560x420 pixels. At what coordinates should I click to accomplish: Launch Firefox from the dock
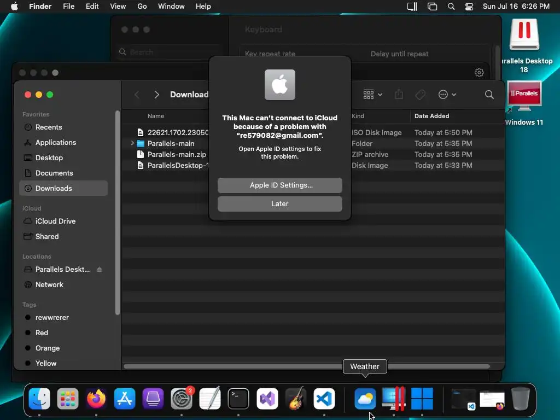pyautogui.click(x=96, y=398)
